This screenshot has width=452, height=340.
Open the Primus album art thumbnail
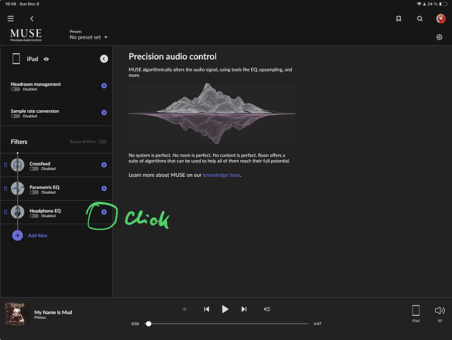[x=17, y=314]
